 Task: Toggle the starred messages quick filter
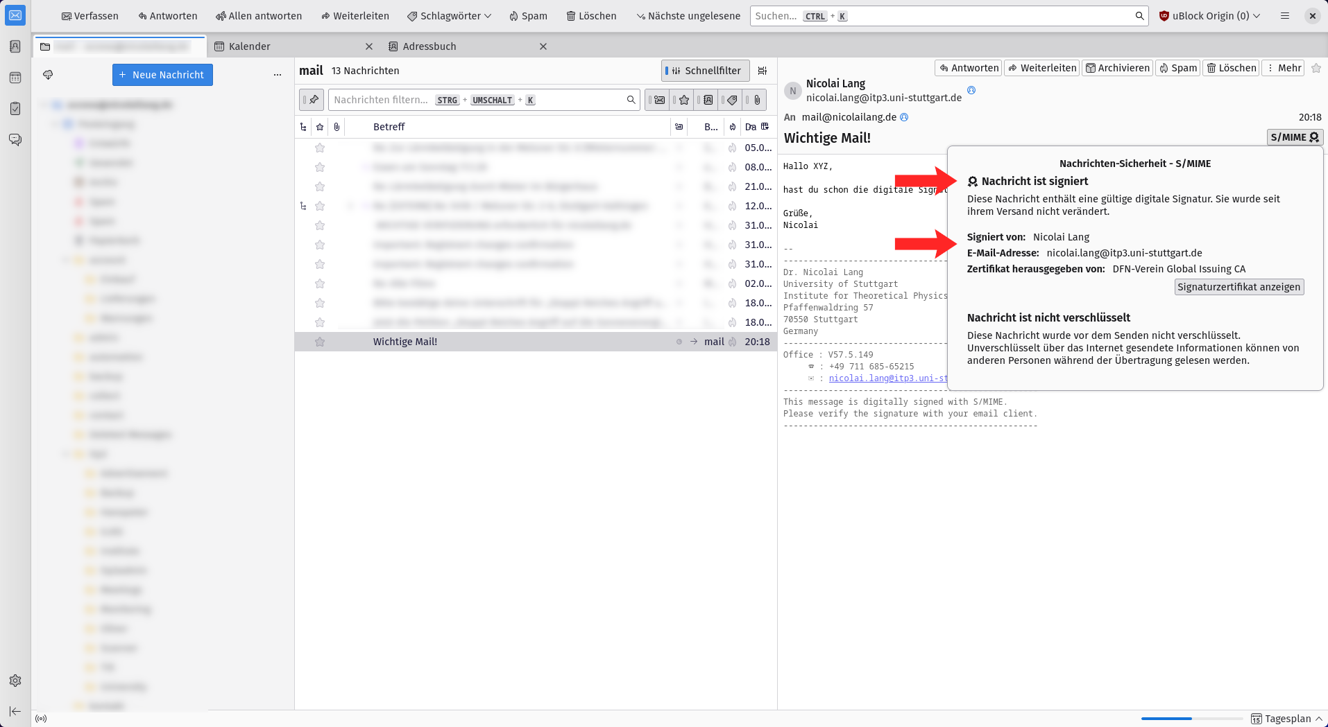click(683, 100)
